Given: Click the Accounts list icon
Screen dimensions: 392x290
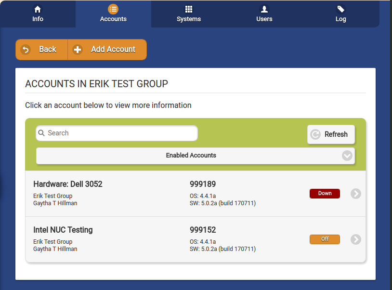Looking at the screenshot, I should coord(113,9).
